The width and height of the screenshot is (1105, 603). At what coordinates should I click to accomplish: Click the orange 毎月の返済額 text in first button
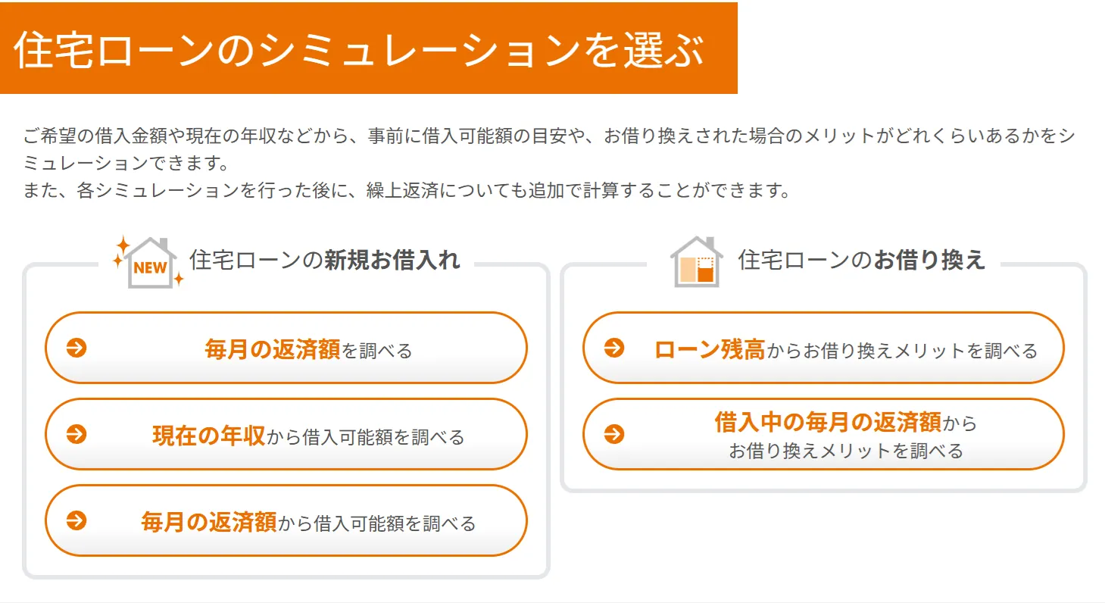pyautogui.click(x=273, y=349)
